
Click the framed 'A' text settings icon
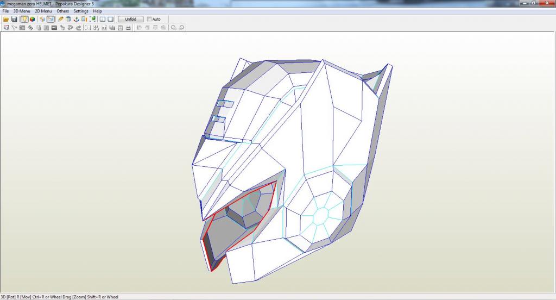click(x=120, y=28)
